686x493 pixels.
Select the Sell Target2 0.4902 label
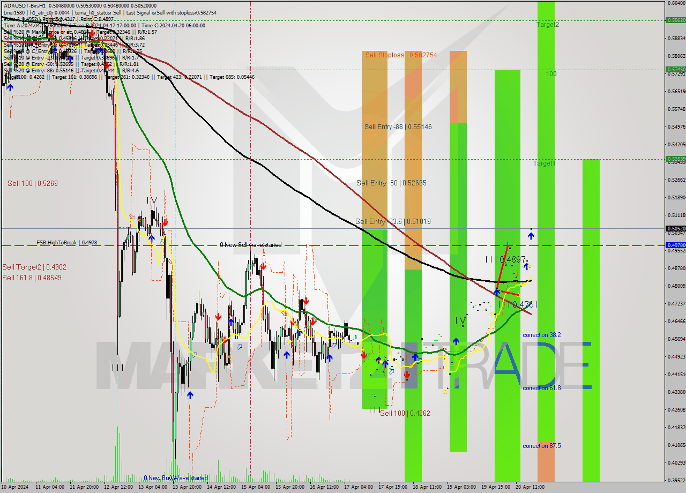point(34,267)
